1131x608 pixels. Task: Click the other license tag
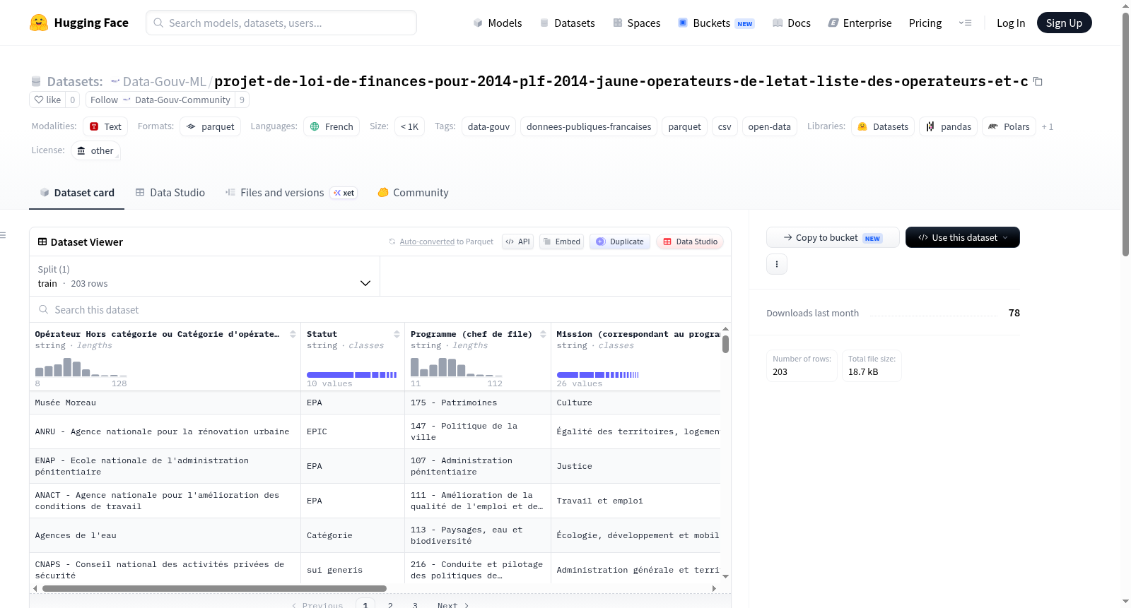[95, 150]
